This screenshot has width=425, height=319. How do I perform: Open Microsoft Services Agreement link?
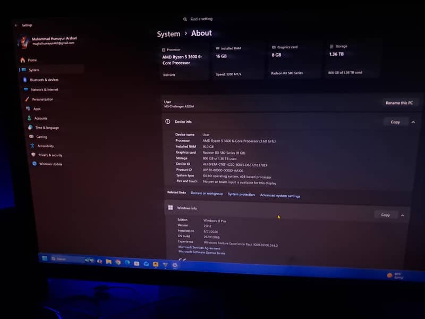tap(199, 248)
